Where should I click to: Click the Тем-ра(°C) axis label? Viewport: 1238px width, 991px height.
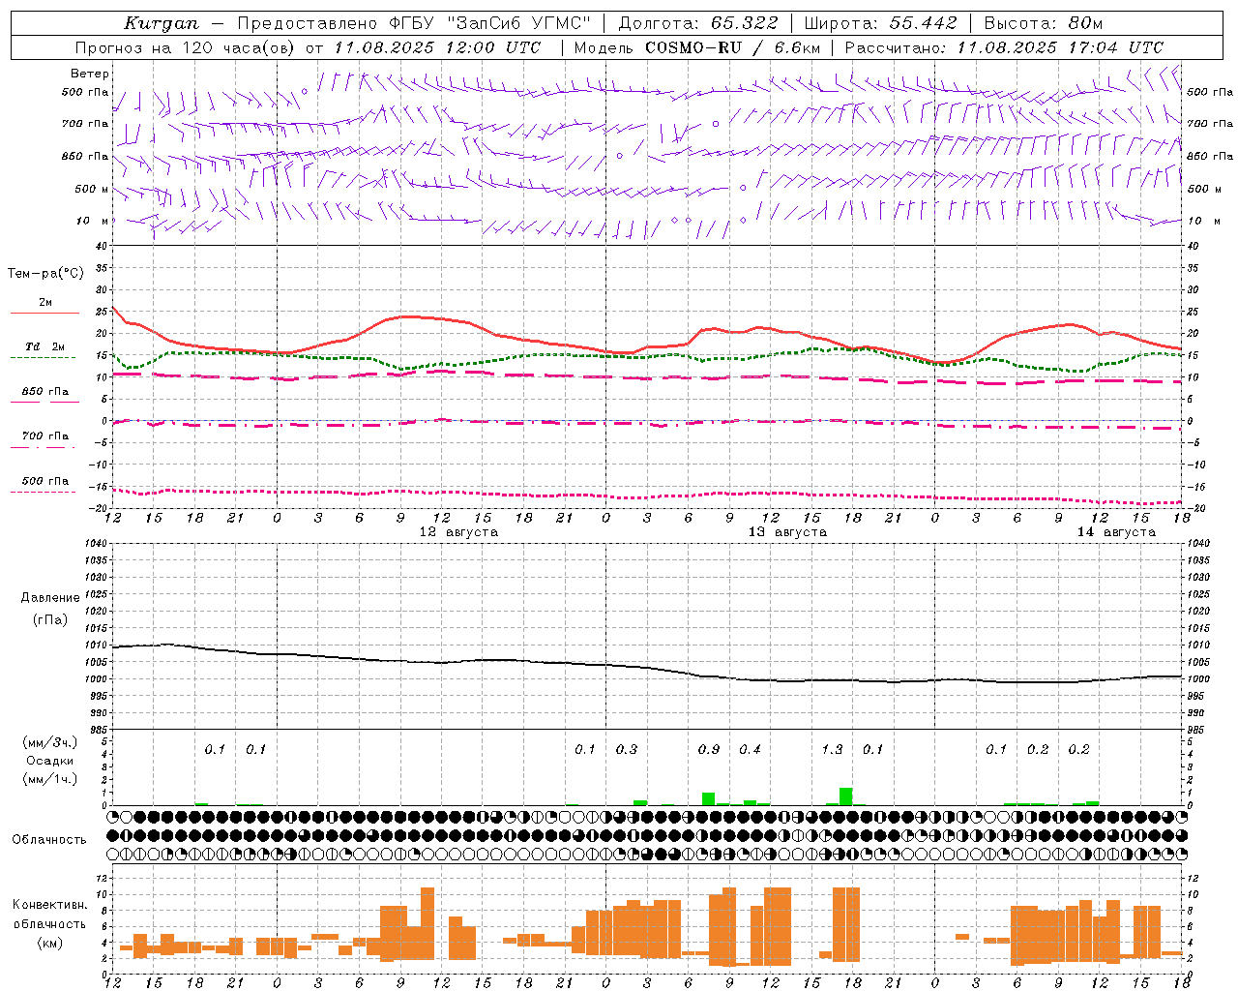tap(45, 274)
